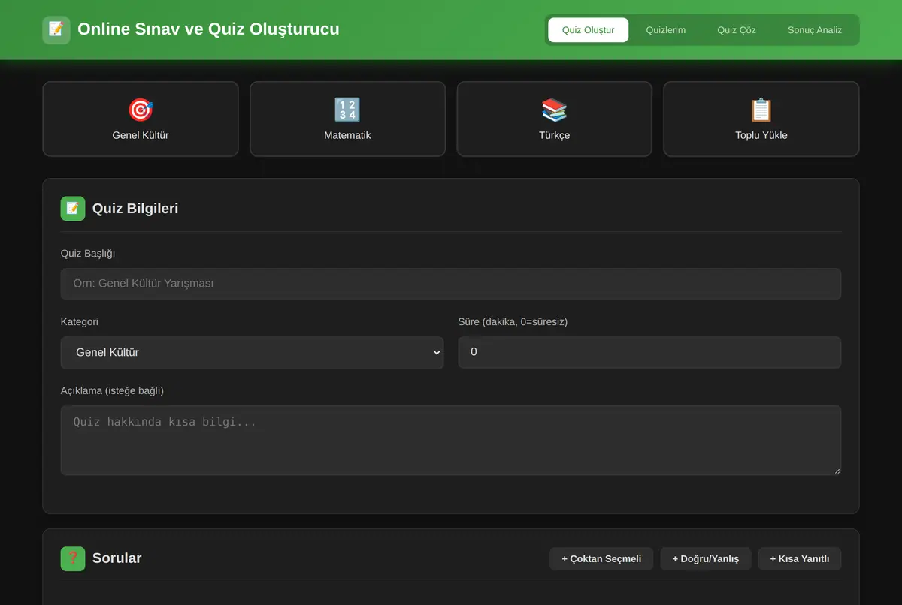Click the Süre (dakika, 0=süresiz) label
The height and width of the screenshot is (605, 902).
click(513, 322)
